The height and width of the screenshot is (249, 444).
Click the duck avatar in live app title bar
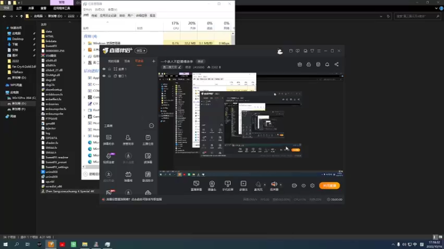coord(280,51)
